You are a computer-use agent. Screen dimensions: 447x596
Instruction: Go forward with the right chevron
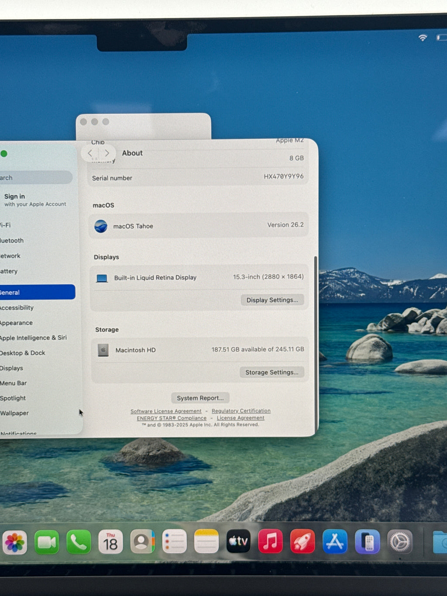(107, 153)
